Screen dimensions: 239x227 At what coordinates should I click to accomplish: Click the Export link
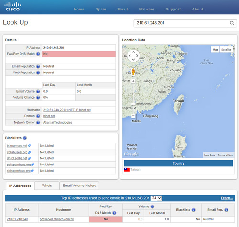click(x=227, y=198)
